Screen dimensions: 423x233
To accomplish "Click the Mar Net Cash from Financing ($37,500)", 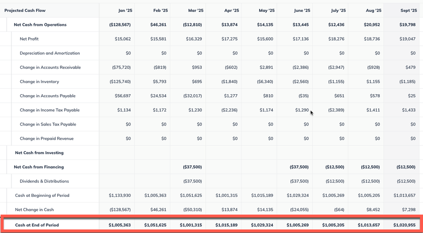I will pos(193,167).
